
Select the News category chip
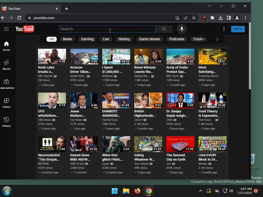[67, 39]
